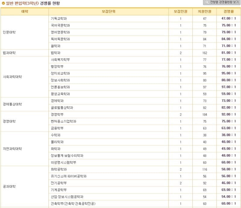Select the 수학과 row

(145, 135)
